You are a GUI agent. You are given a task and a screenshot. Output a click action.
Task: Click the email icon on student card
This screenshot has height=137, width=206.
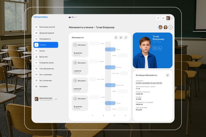click(x=154, y=48)
